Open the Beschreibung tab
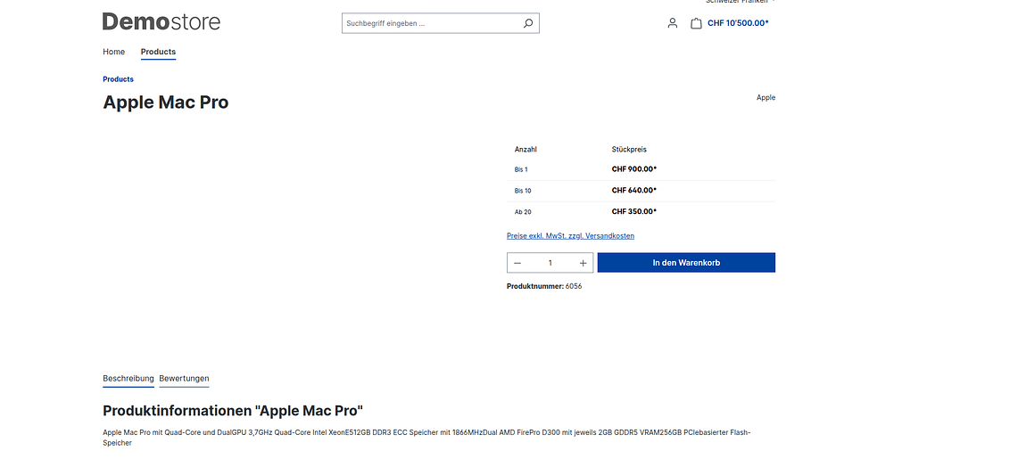The height and width of the screenshot is (467, 1018). click(128, 379)
